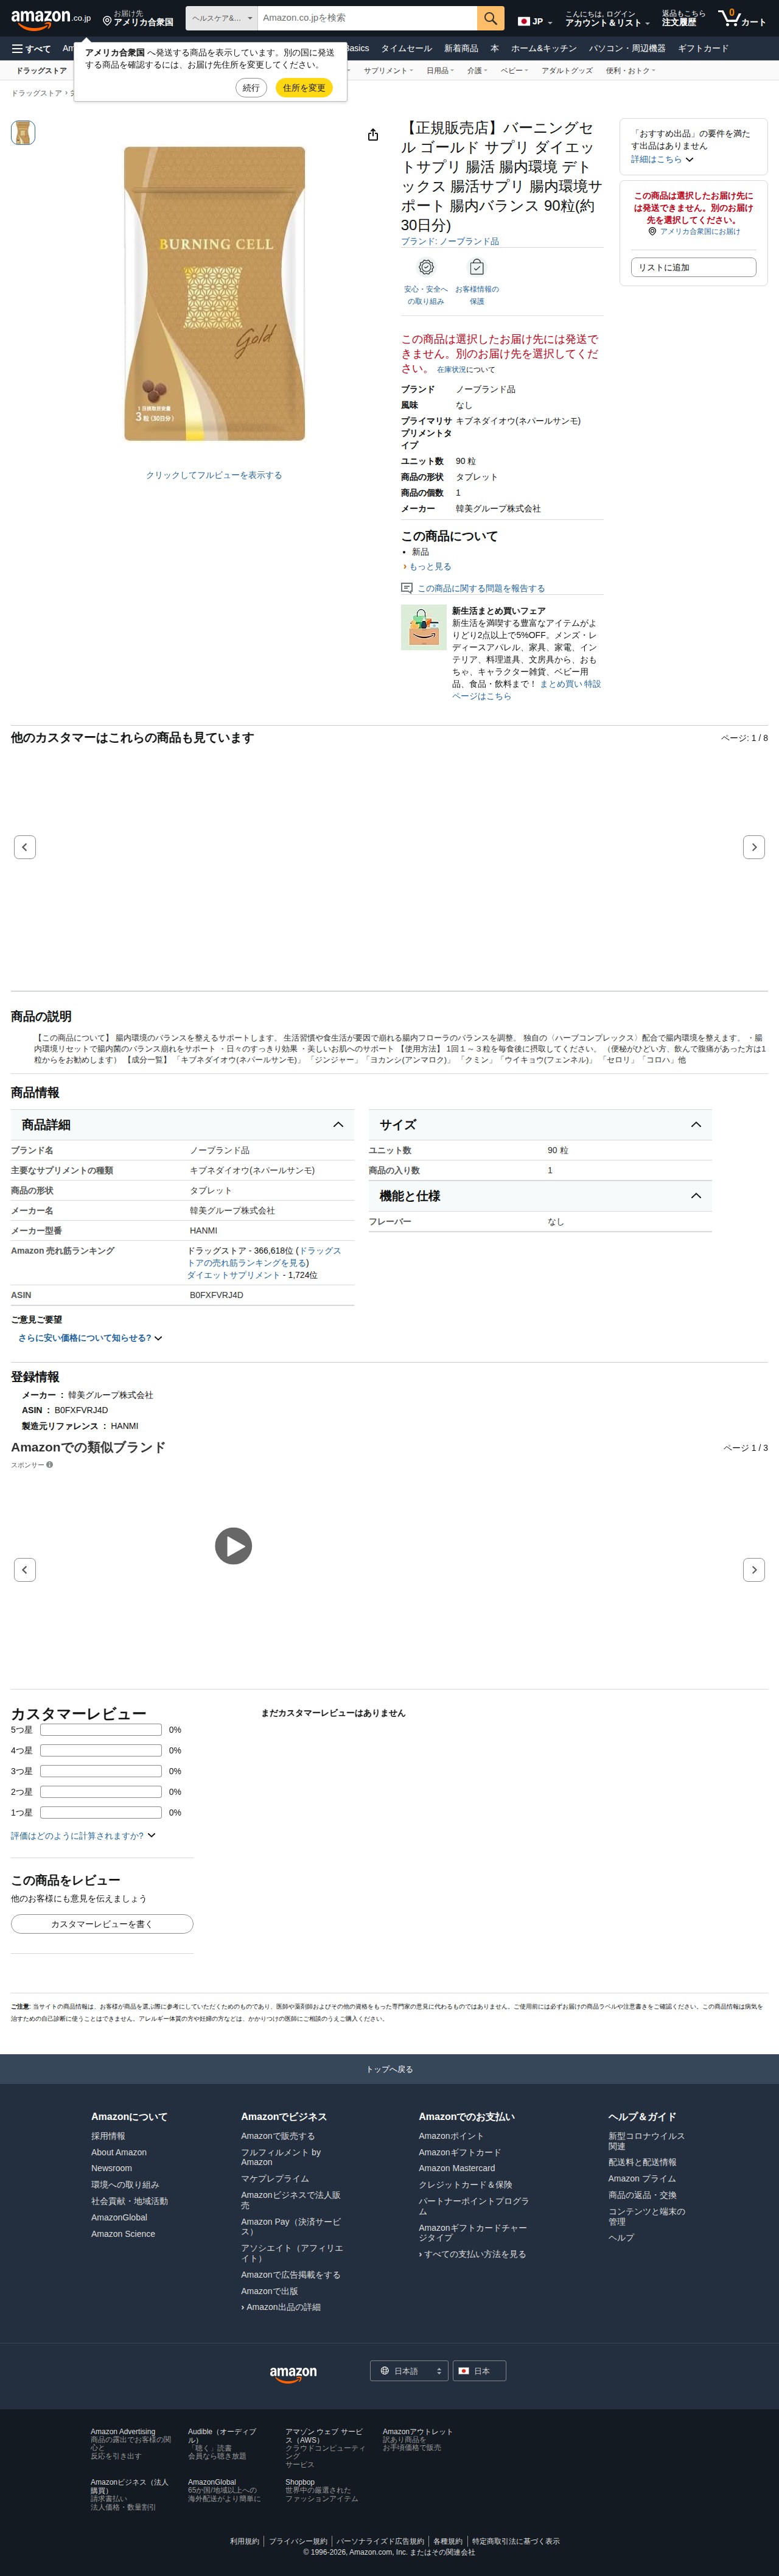Expand the 介護 submenu

[477, 71]
